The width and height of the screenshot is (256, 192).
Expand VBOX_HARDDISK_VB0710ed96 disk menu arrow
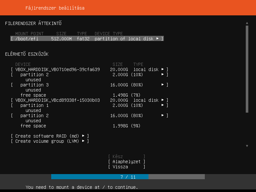click(x=163, y=69)
